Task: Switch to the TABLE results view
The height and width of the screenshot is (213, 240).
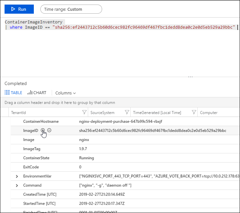Action: point(13,93)
